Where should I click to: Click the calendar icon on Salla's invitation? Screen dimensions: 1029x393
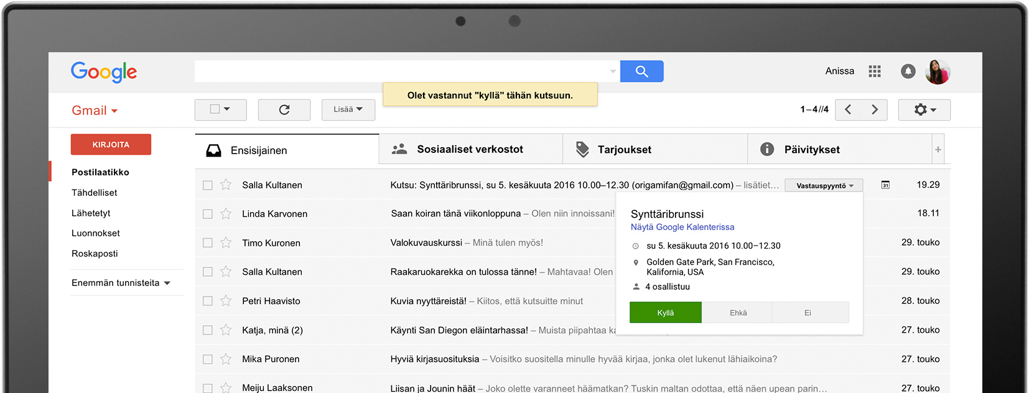[x=885, y=185]
